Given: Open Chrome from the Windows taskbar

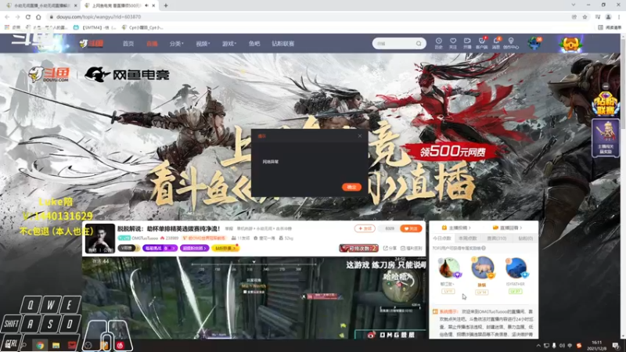Looking at the screenshot, I should pyautogui.click(x=40, y=345).
